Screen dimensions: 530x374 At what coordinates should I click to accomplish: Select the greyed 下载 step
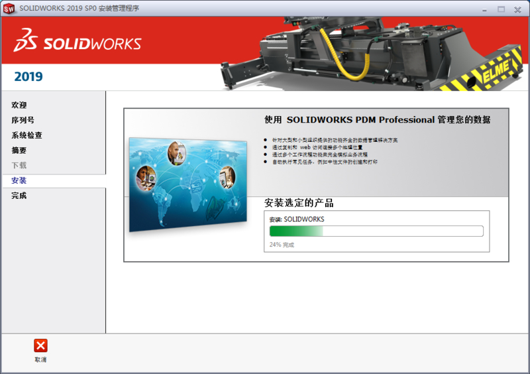point(19,165)
